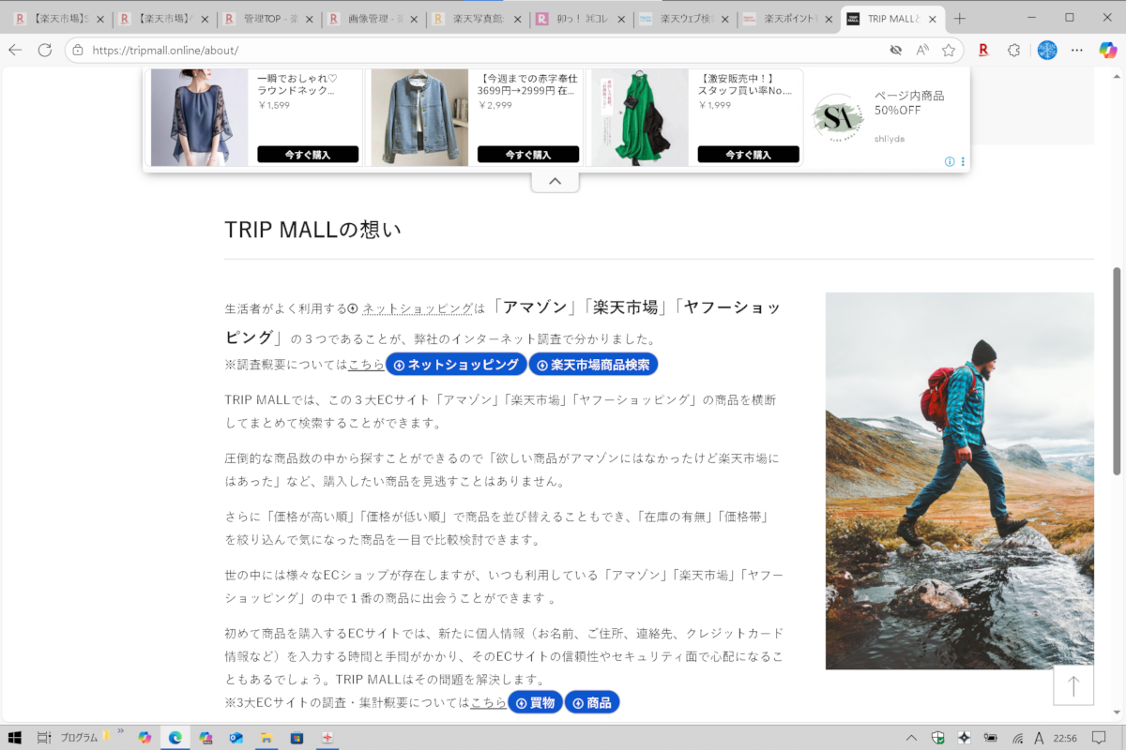Open the Windows Start menu

15,738
